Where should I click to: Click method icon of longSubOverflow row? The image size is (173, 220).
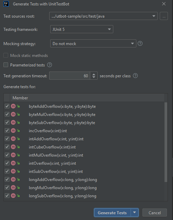[x=13, y=196]
